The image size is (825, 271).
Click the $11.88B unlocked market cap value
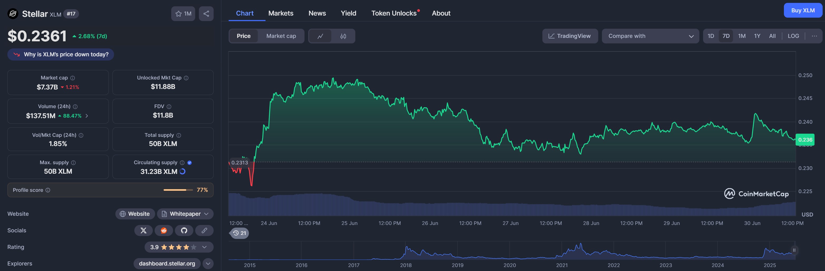point(163,87)
